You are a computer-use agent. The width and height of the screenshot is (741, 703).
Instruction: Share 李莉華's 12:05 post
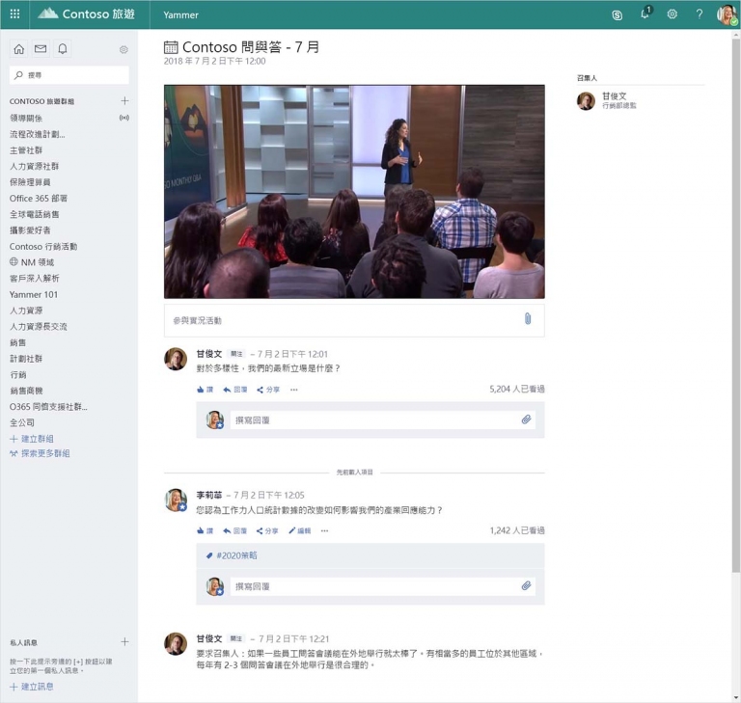pos(267,531)
